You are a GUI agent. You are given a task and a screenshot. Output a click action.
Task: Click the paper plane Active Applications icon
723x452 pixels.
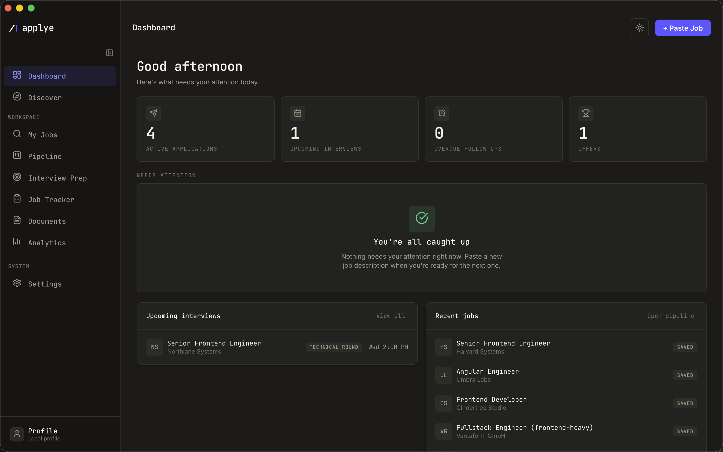(x=154, y=113)
